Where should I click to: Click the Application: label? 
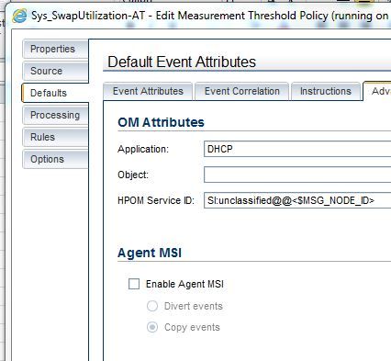(143, 149)
